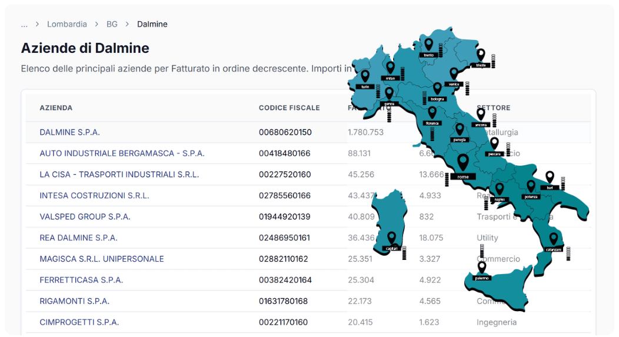Click the Naples map pin
This screenshot has height=337, width=619.
point(500,189)
